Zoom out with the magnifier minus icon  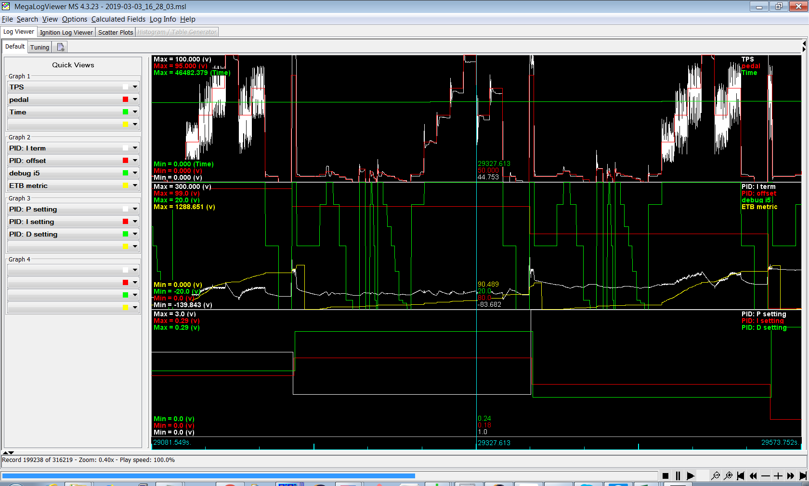[716, 476]
